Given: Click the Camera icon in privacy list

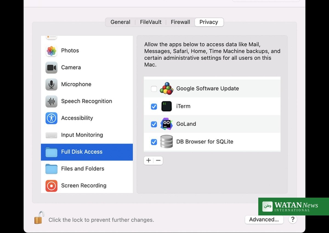Looking at the screenshot, I should tap(51, 68).
